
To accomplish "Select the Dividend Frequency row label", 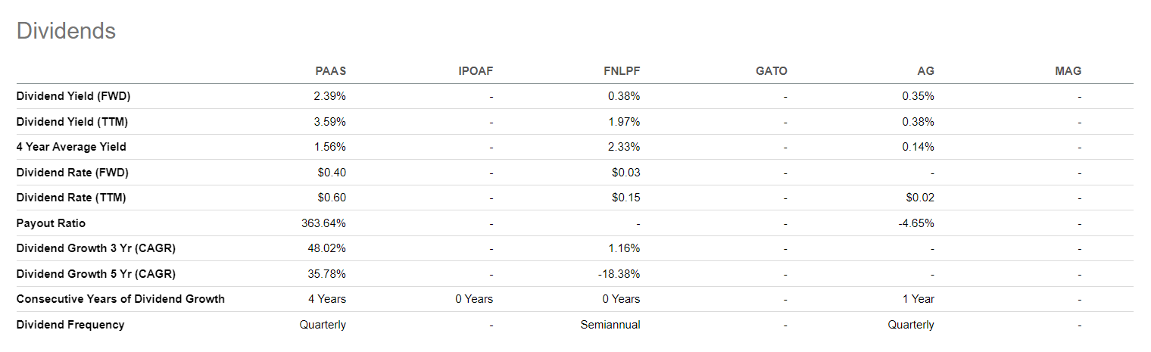I will tap(70, 325).
